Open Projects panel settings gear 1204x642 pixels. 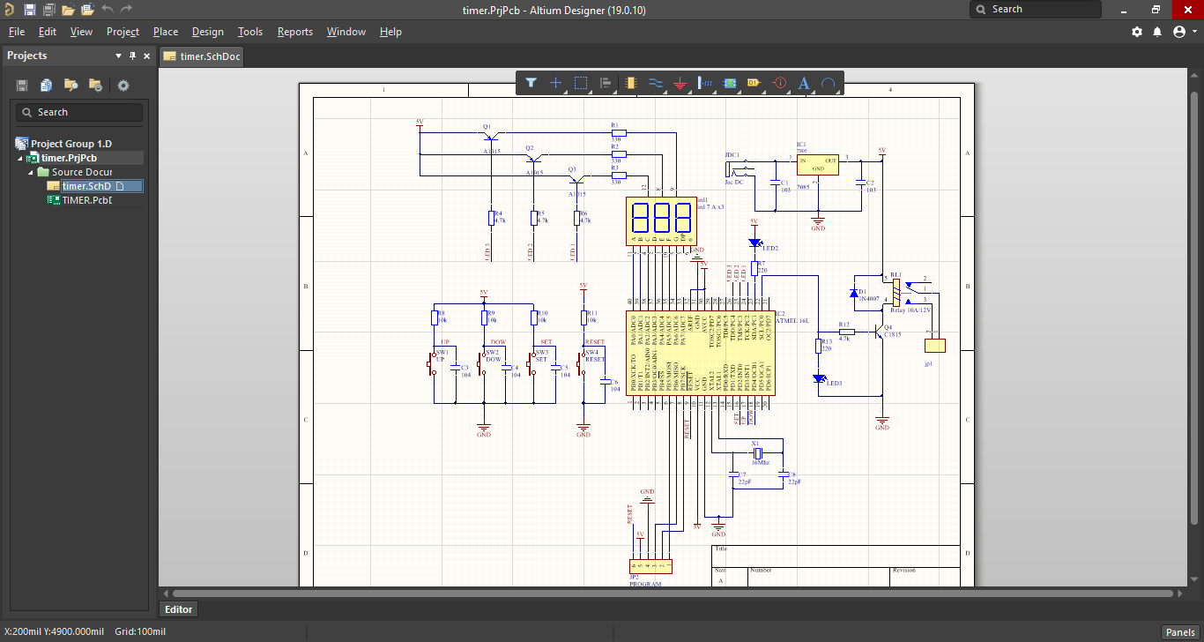[123, 86]
